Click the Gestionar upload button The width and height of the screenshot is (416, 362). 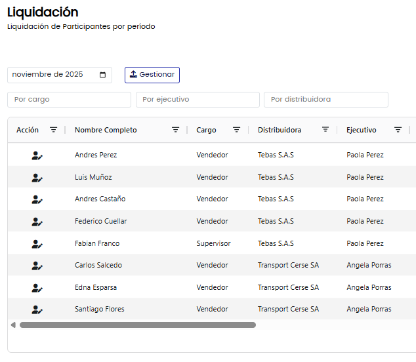[152, 75]
